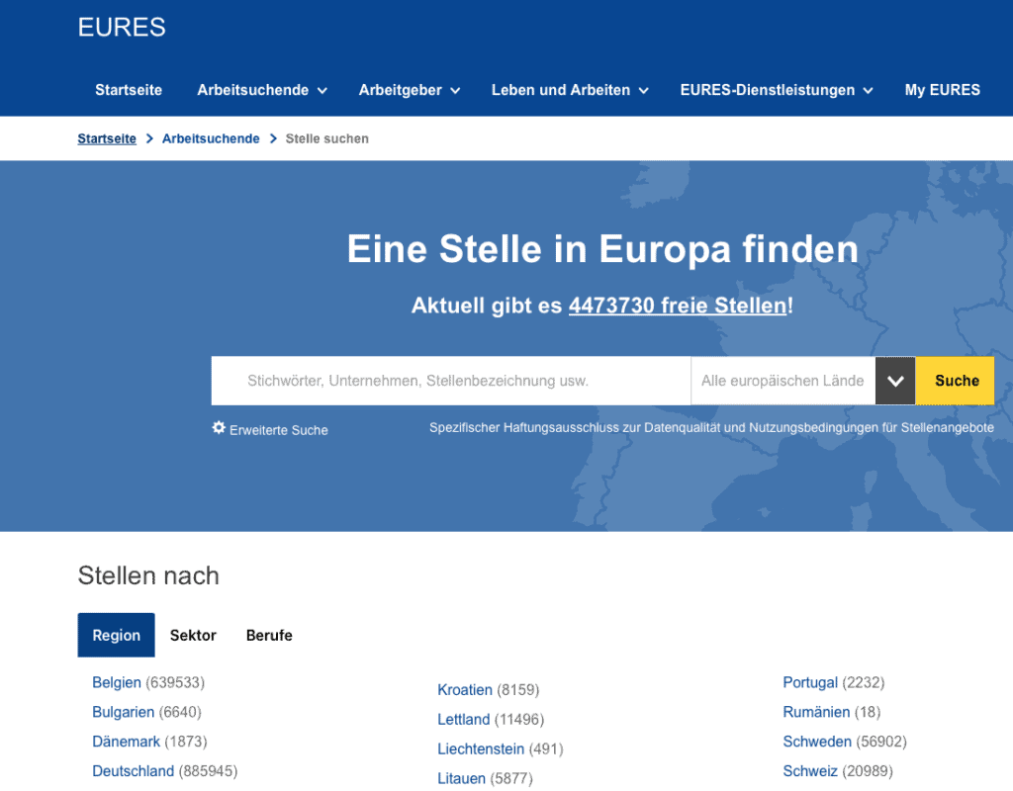Viewport: 1013px width, 791px height.
Task: Expand the Arbeitsuchende navigation menu
Action: tap(261, 90)
